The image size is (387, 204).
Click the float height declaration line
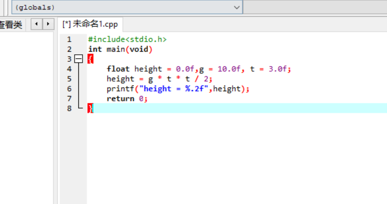199,69
